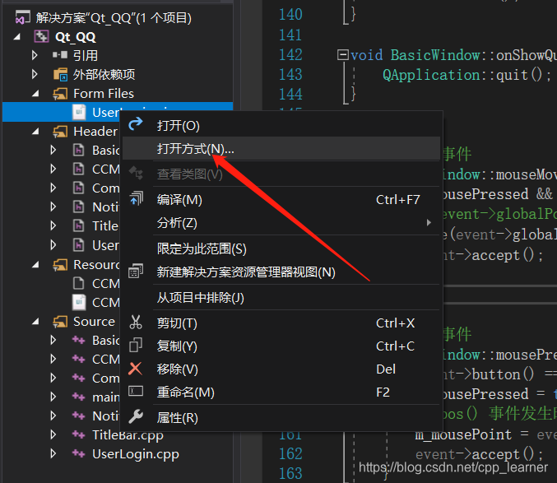Click the copy (复制) pages icon
The image size is (557, 483).
(x=136, y=345)
